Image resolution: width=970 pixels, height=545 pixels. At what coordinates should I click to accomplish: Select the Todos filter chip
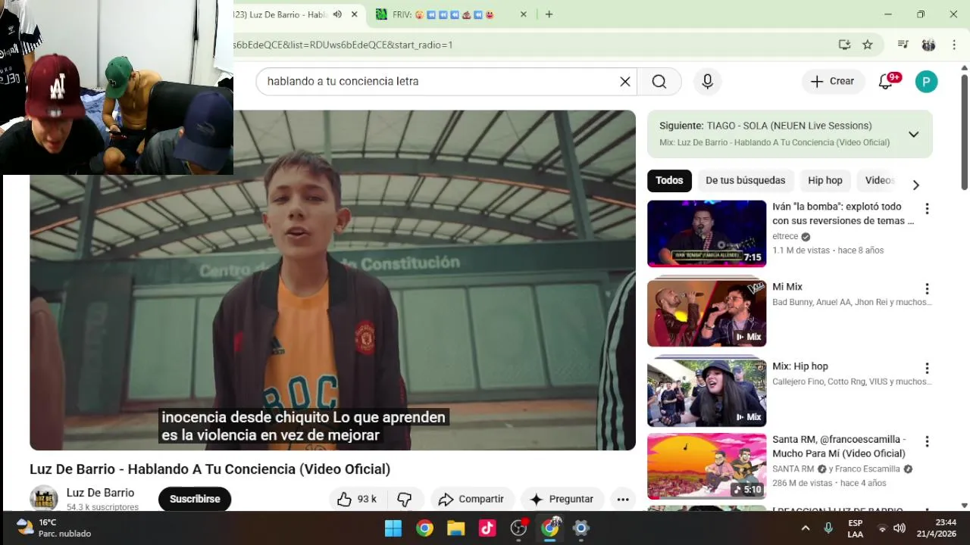tap(669, 180)
